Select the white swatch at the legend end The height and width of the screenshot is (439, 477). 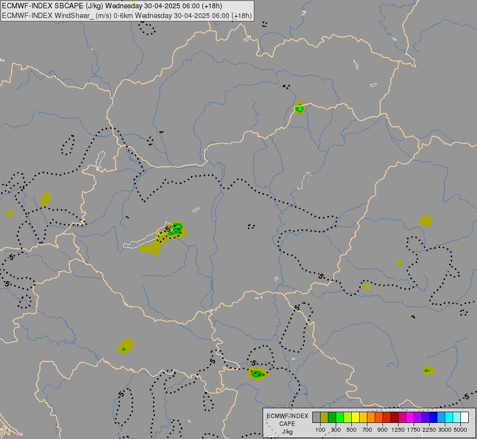[x=464, y=418]
